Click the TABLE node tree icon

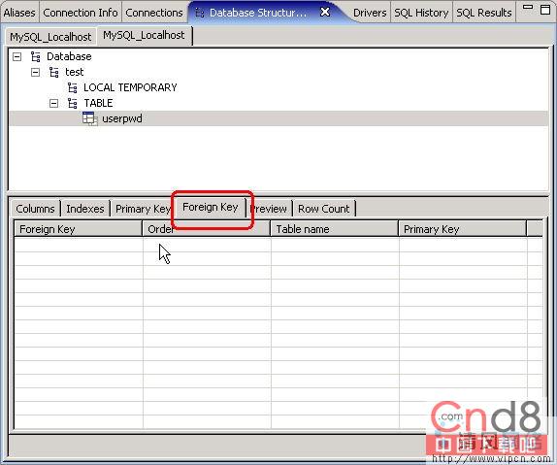(73, 103)
